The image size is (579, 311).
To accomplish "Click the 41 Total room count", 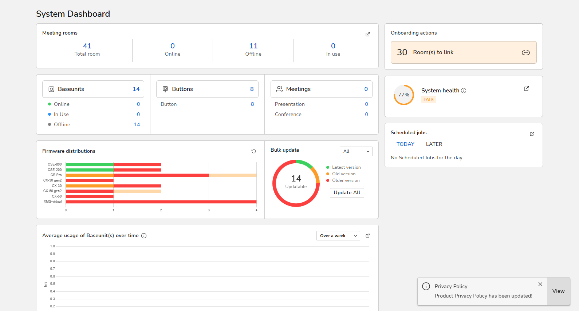I will (x=87, y=46).
